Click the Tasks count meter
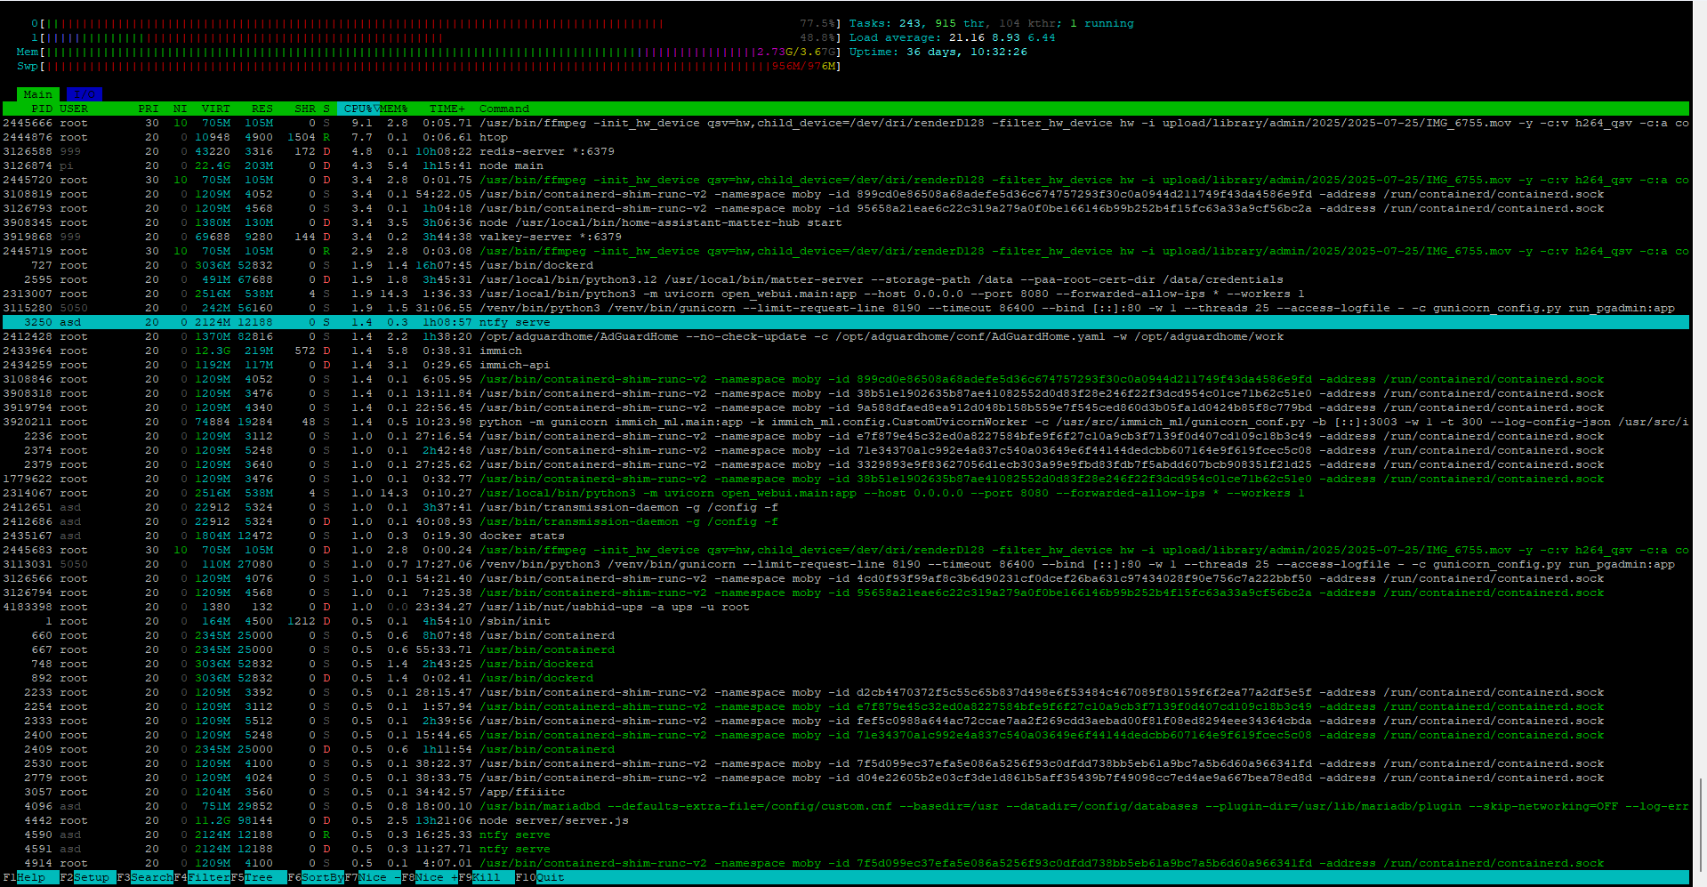Screen dimensions: 1707x887 (x=992, y=23)
